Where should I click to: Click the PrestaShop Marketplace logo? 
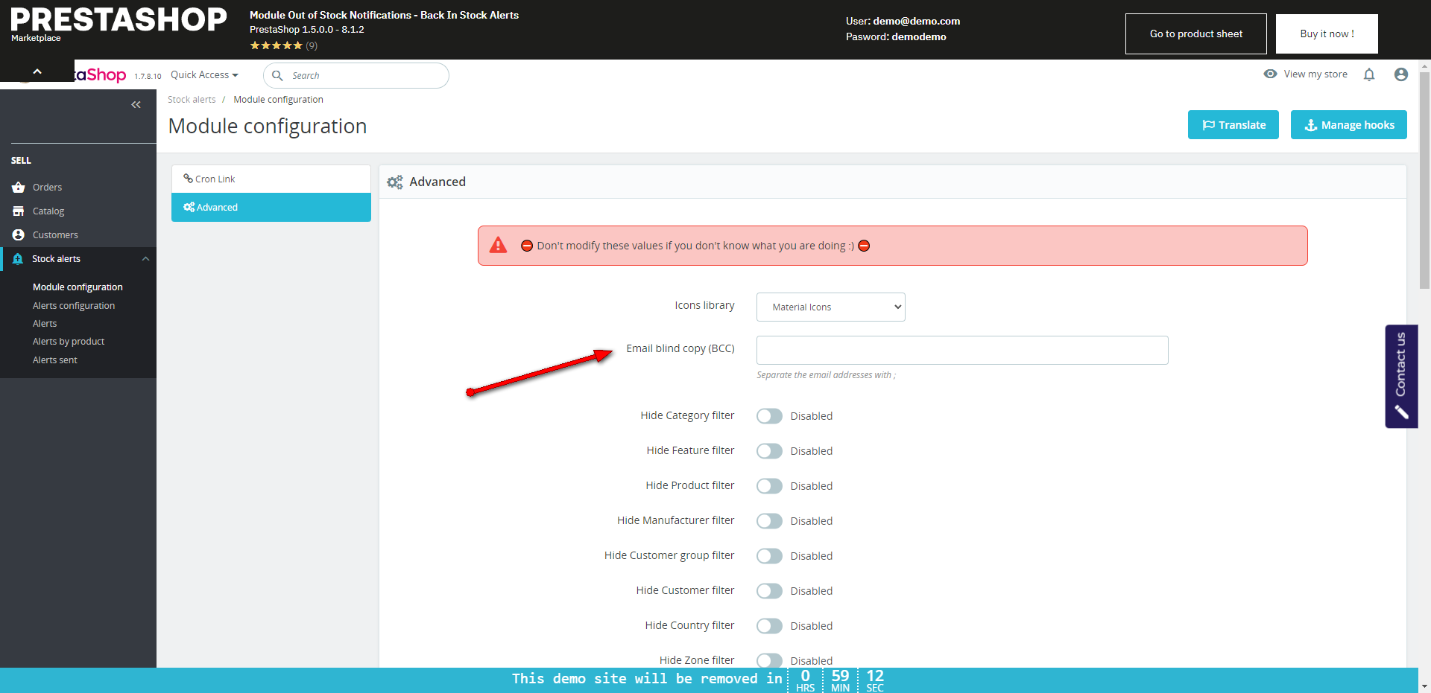coord(119,24)
